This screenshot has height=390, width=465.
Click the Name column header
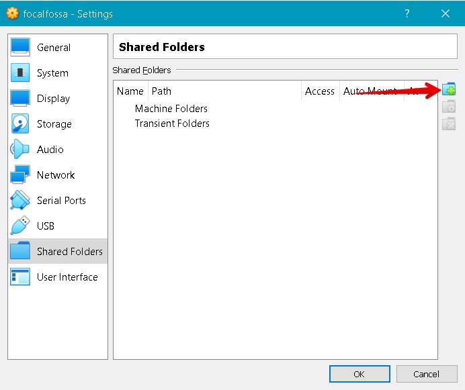(x=130, y=91)
